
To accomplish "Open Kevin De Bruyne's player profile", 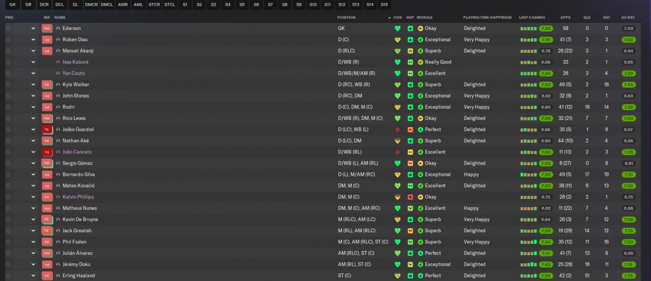I will 80,220.
